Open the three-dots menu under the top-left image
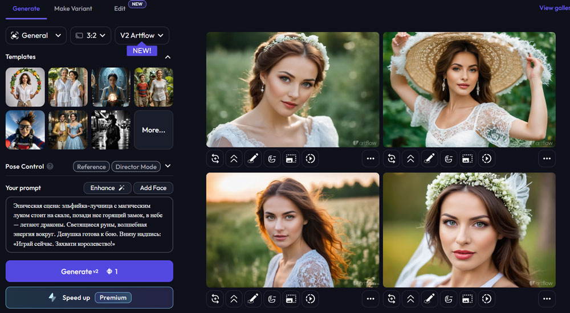The height and width of the screenshot is (313, 570). pos(370,159)
